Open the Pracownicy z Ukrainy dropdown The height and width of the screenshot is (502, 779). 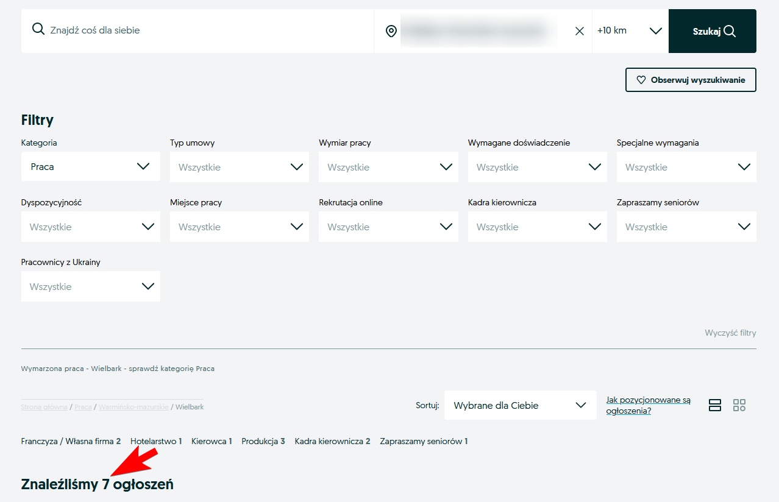pos(91,286)
